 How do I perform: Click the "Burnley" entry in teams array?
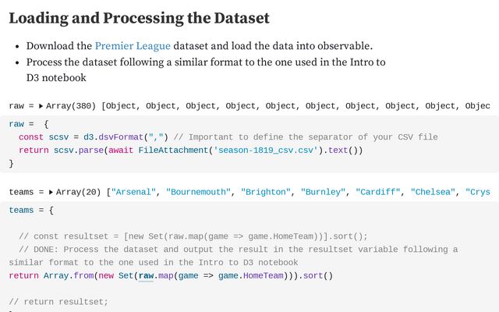[323, 193]
